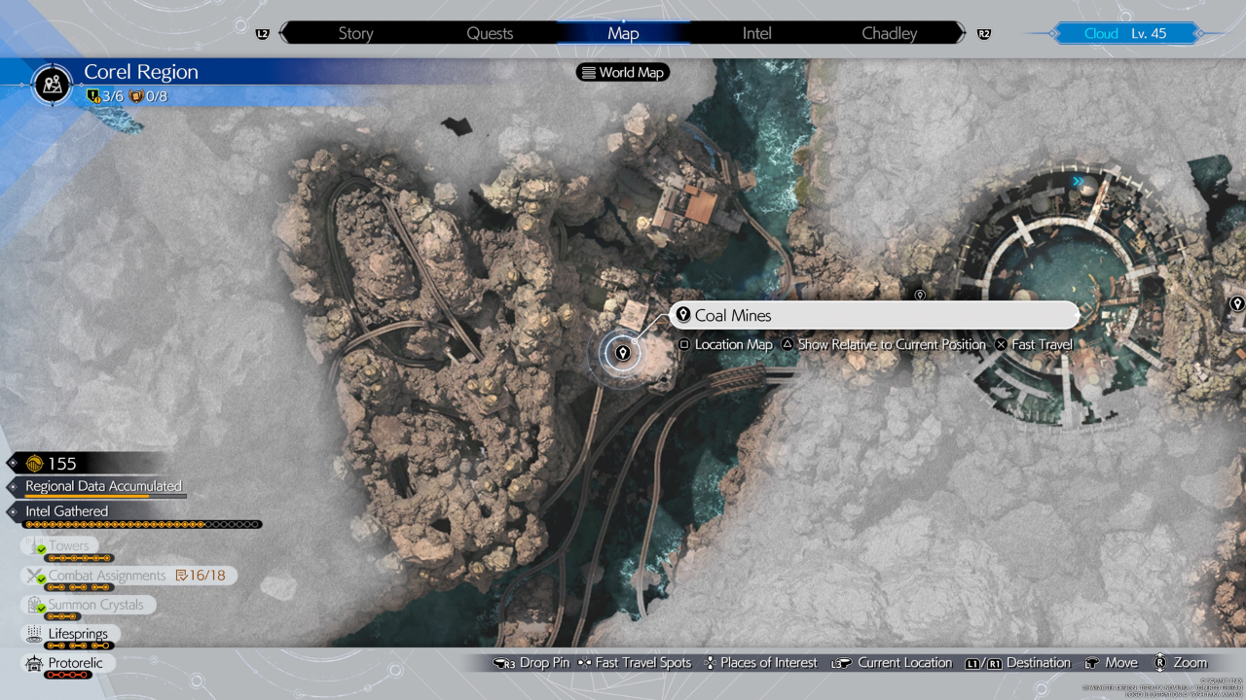The height and width of the screenshot is (700, 1246).
Task: Click the small pin above Coal Mines tooltip
Action: click(x=920, y=294)
